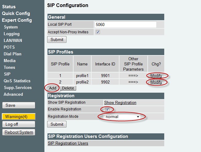The width and height of the screenshot is (201, 152).
Task: Open QoS Statistics page
Action: coord(17,81)
